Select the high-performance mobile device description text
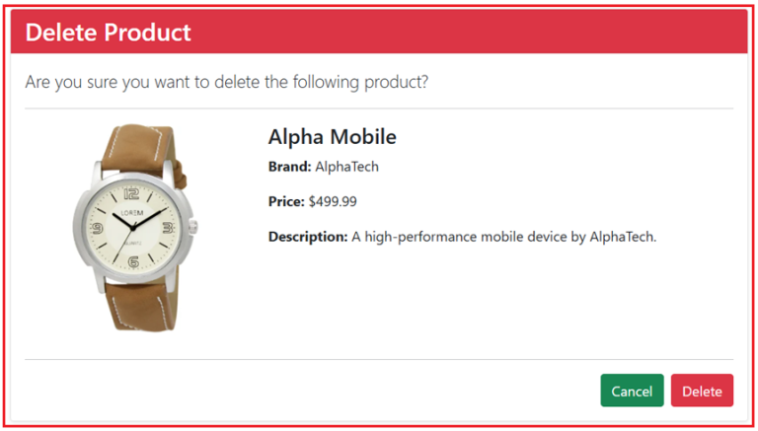 point(504,237)
